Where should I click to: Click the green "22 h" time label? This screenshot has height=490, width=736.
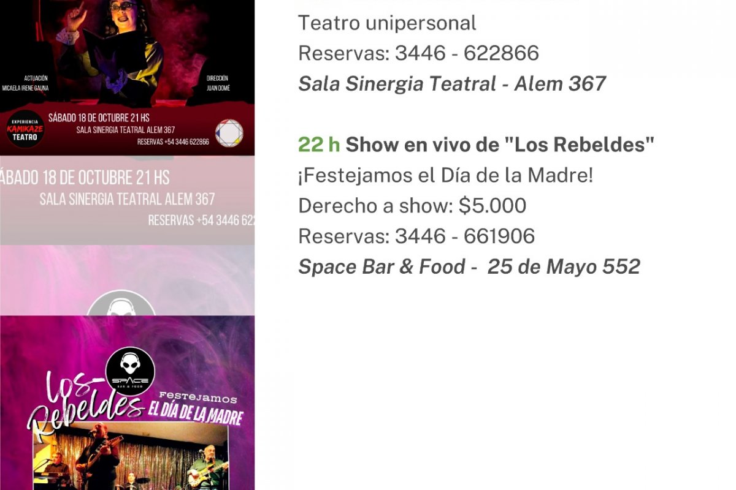tap(319, 145)
